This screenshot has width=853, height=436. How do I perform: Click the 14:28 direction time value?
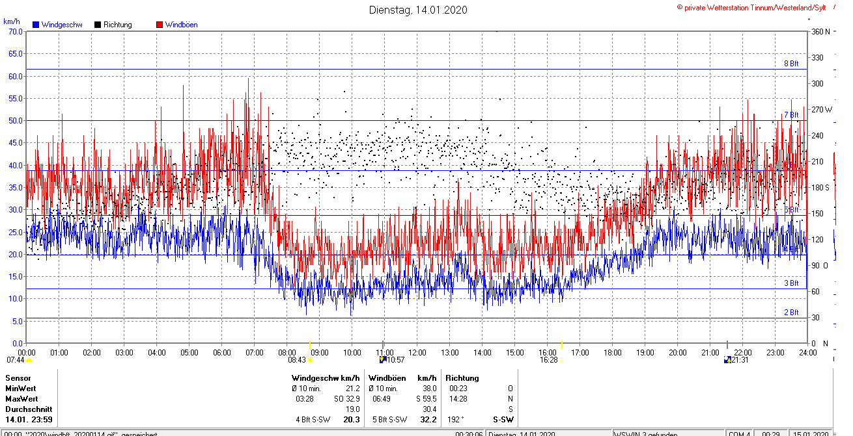(x=458, y=398)
